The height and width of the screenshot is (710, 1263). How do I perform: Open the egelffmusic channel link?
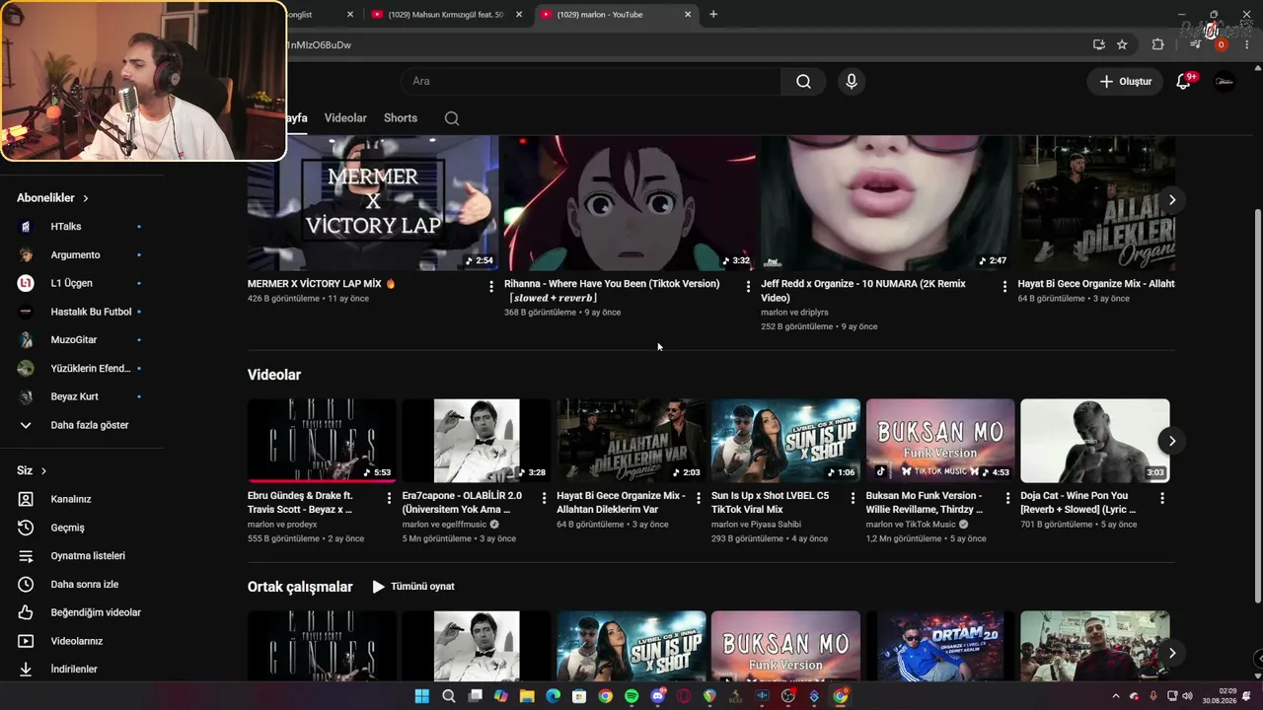click(460, 525)
